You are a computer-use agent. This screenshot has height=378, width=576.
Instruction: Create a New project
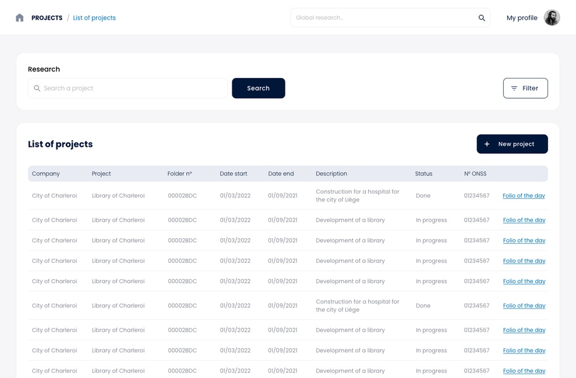tap(512, 144)
